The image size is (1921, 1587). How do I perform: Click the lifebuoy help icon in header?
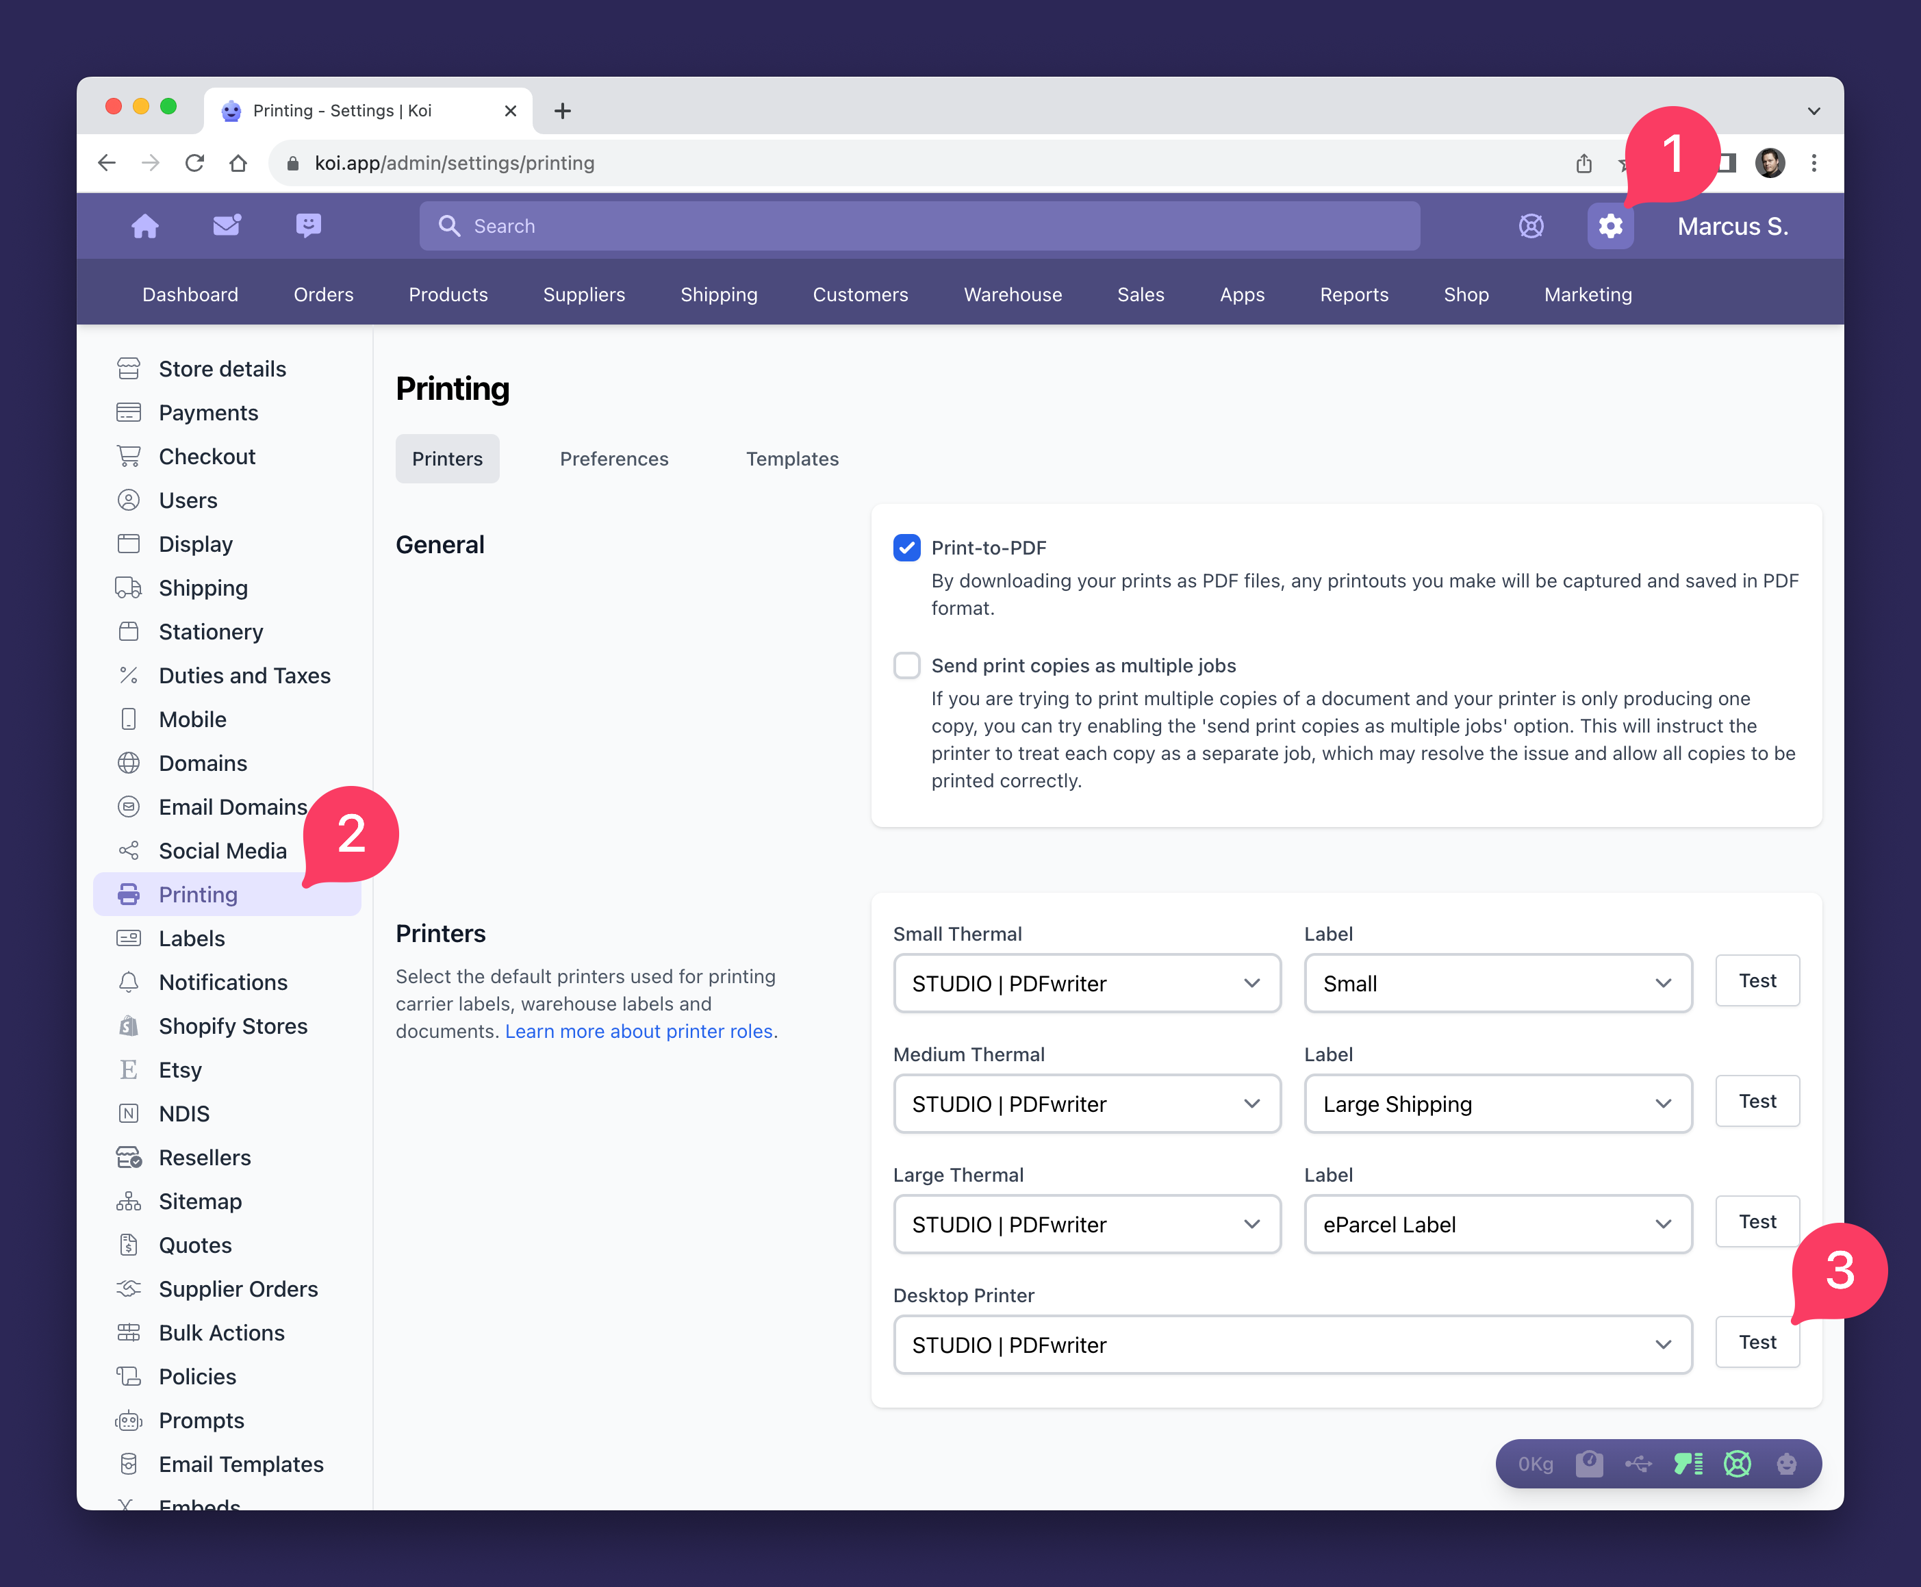click(1531, 226)
